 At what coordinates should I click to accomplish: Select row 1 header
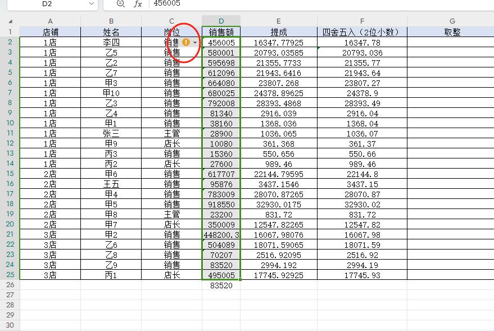(x=10, y=32)
